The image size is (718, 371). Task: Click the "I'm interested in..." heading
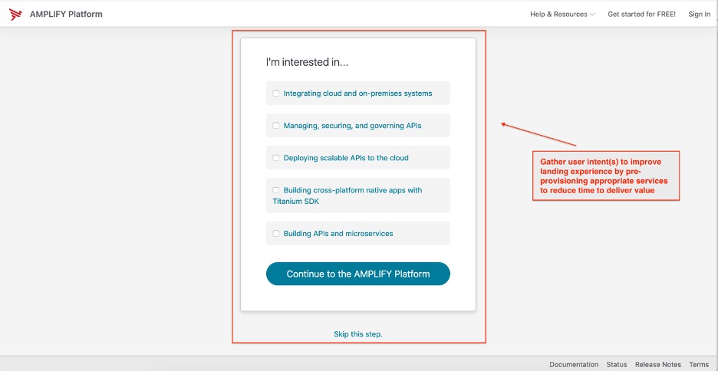point(308,62)
